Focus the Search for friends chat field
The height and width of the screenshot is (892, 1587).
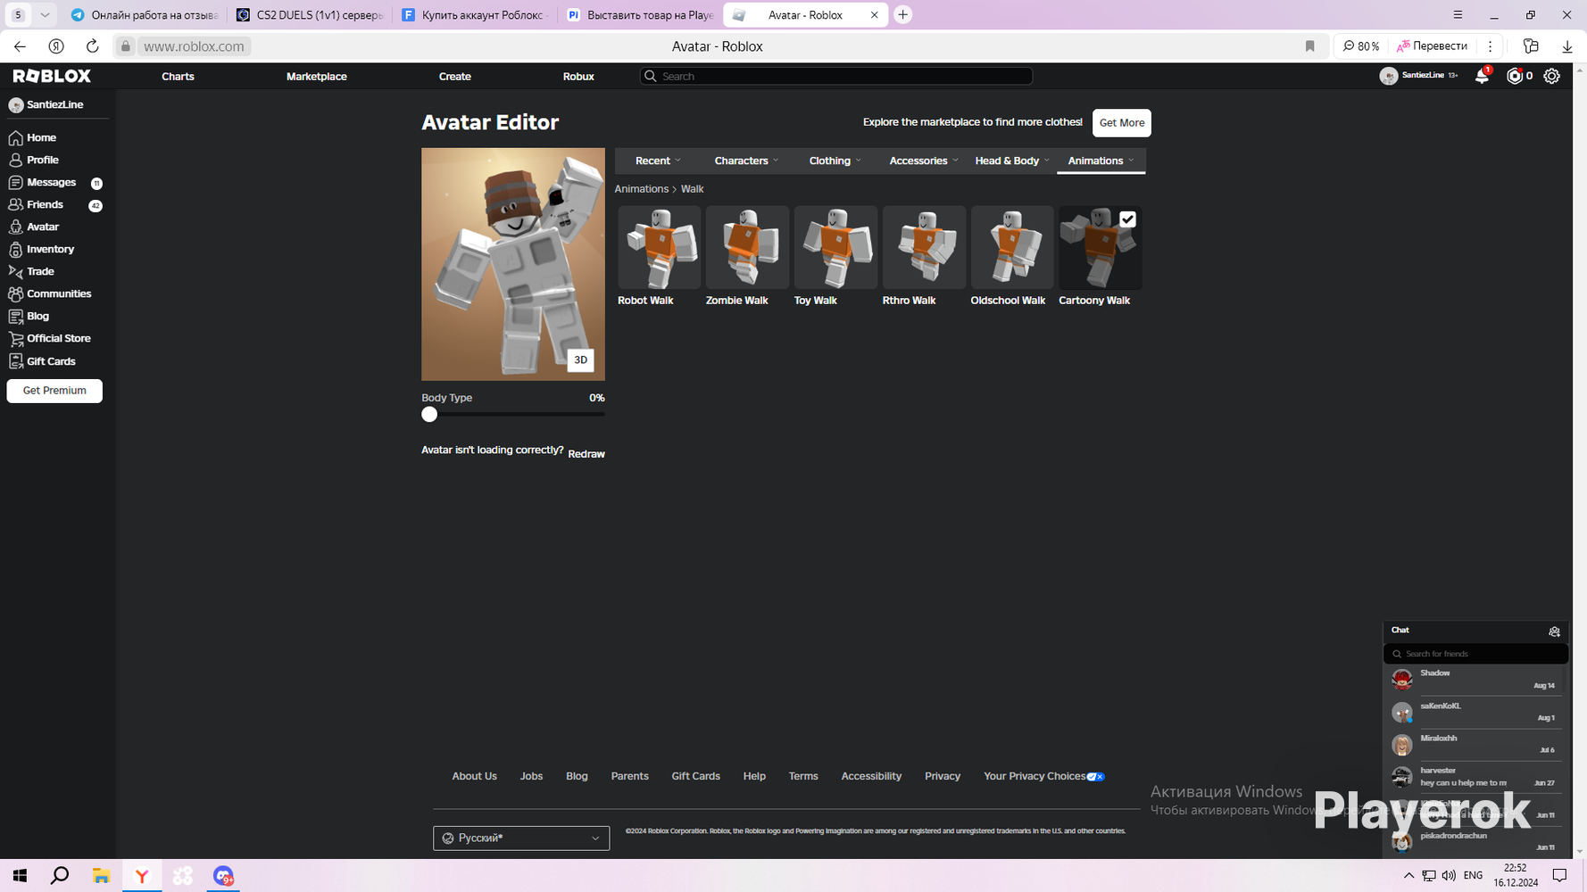pyautogui.click(x=1475, y=654)
